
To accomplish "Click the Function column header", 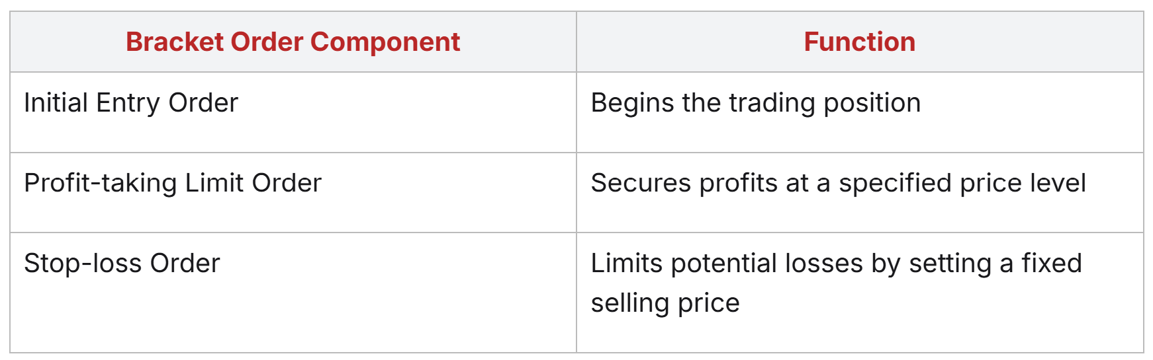I will (x=860, y=42).
